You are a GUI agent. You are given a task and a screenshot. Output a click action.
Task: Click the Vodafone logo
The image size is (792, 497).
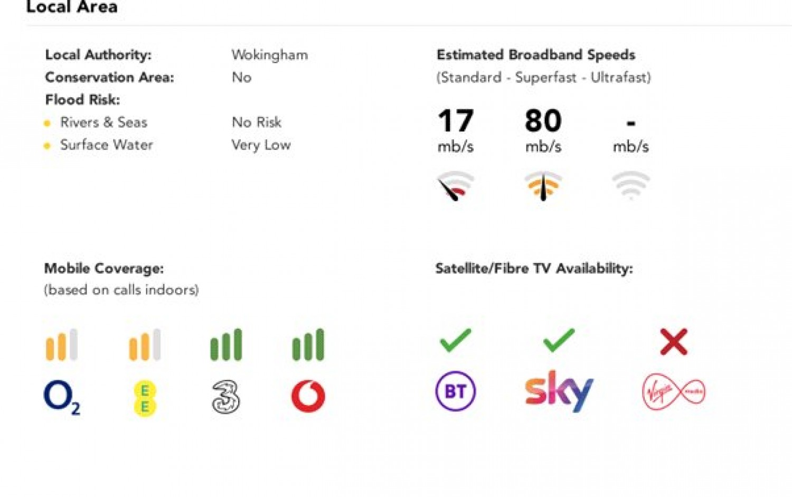point(308,397)
